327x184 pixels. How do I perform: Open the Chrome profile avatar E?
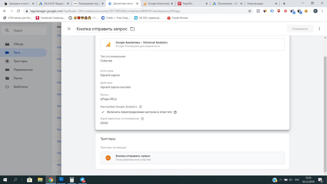[x=316, y=11]
